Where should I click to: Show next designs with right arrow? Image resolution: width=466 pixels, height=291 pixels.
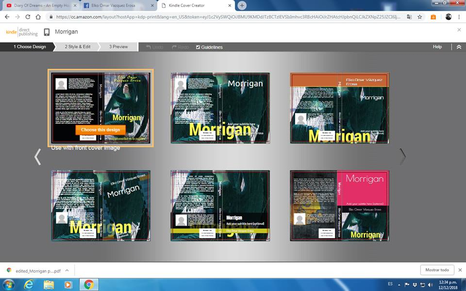pyautogui.click(x=402, y=156)
